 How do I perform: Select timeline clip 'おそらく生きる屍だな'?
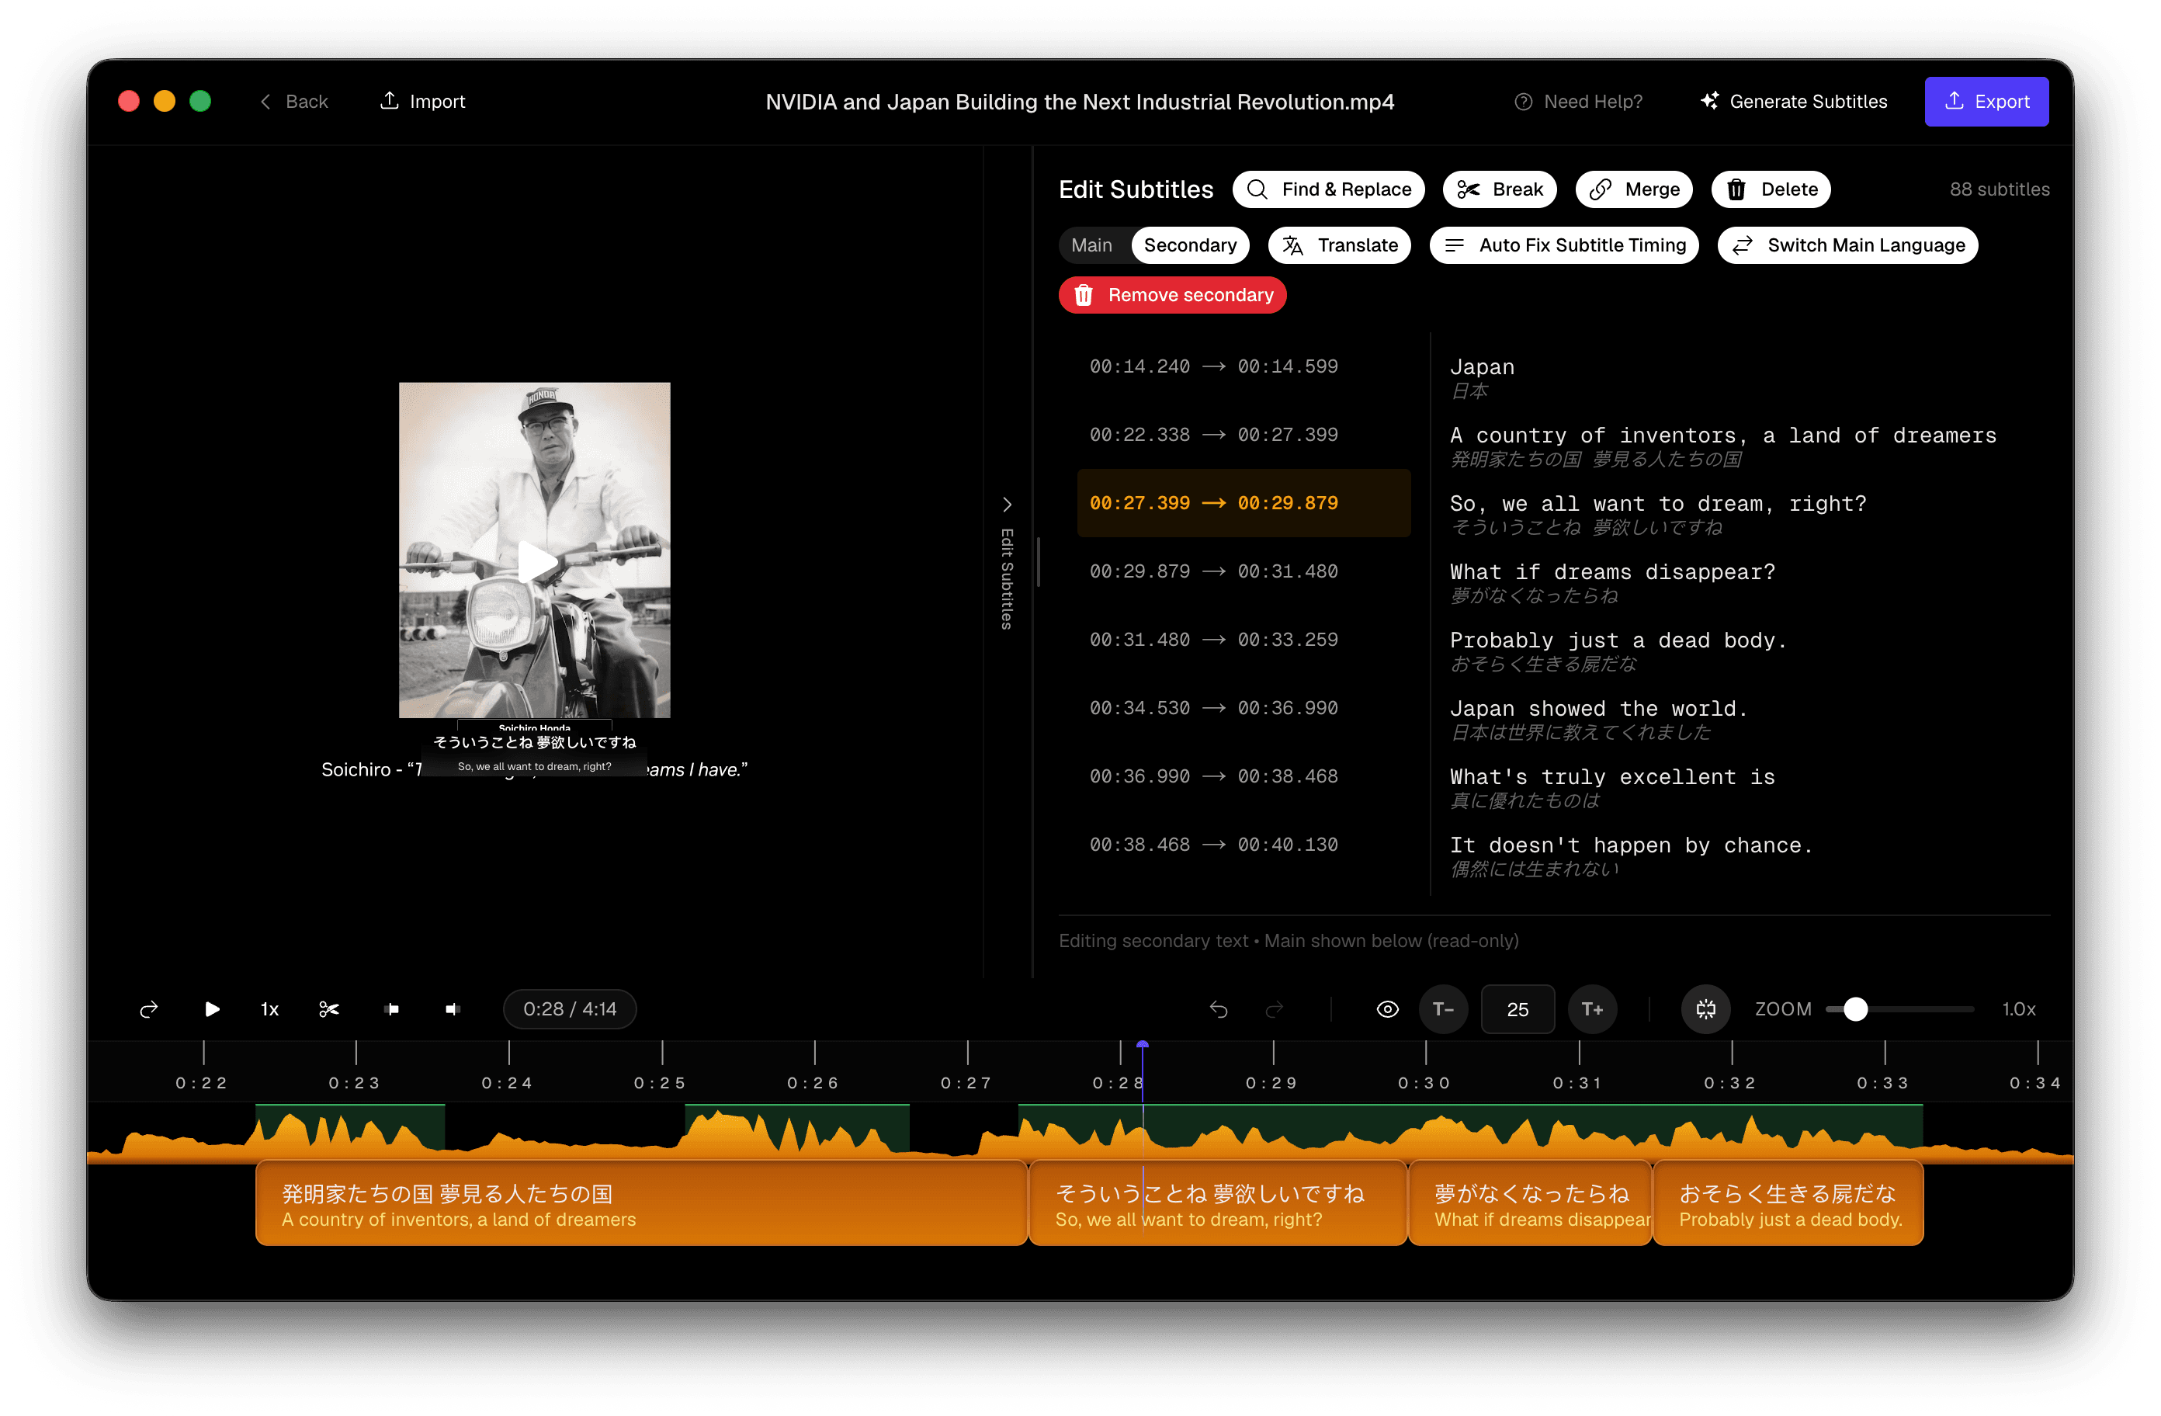click(1788, 1204)
